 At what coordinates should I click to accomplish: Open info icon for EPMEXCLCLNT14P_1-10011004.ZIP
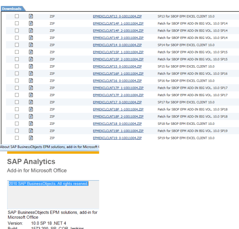coord(31,23)
